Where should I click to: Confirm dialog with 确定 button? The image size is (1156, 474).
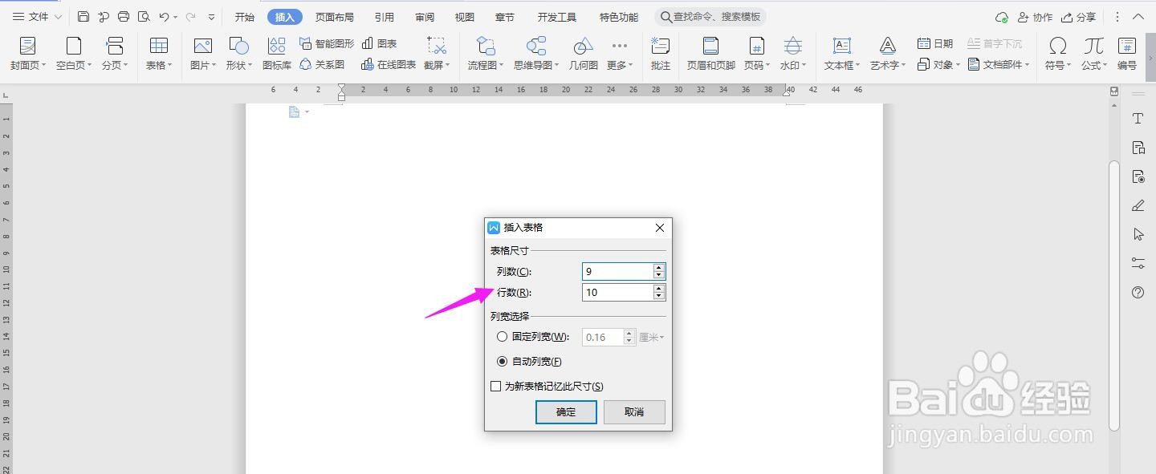pos(566,412)
